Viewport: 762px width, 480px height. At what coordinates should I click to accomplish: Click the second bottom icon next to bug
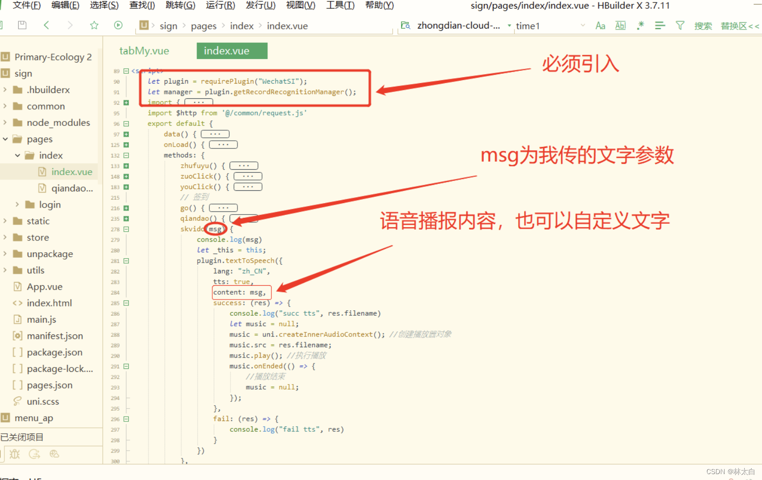[34, 454]
